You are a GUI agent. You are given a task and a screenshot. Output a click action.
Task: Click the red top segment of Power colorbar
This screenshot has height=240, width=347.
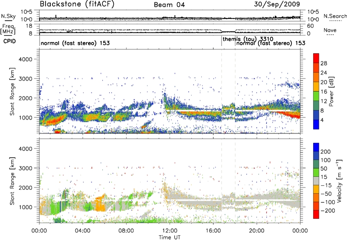316,58
